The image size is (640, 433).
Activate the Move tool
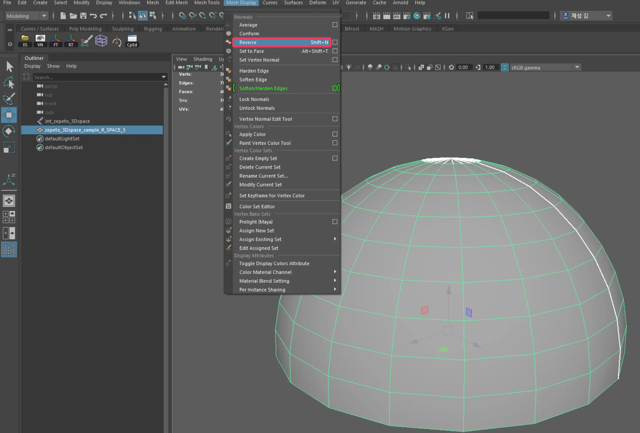[x=9, y=115]
